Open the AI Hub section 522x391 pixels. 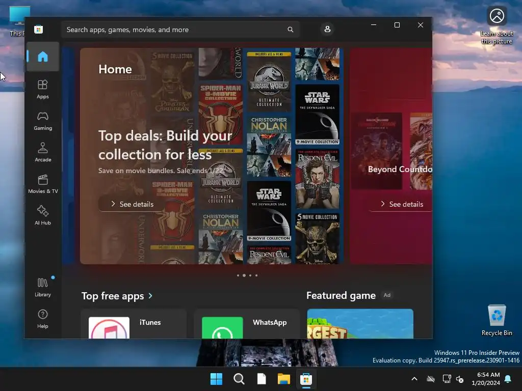tap(43, 216)
